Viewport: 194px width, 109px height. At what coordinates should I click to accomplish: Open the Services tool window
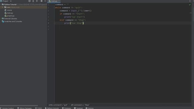pyautogui.click(x=90, y=108)
